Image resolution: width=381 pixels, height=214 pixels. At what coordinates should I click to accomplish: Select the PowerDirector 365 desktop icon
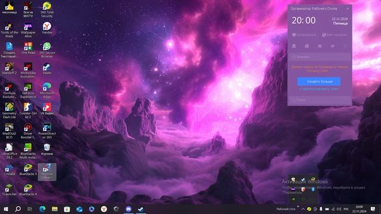pyautogui.click(x=47, y=131)
